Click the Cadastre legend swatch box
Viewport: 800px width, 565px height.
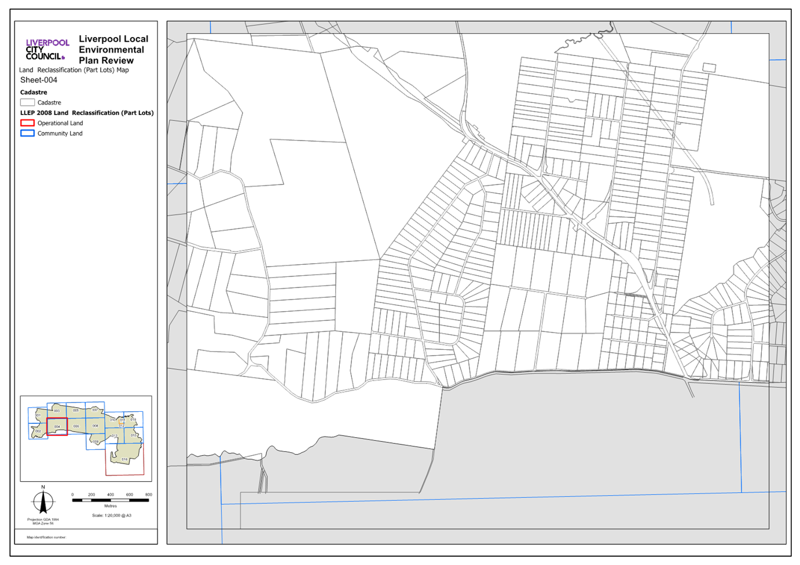(x=27, y=102)
